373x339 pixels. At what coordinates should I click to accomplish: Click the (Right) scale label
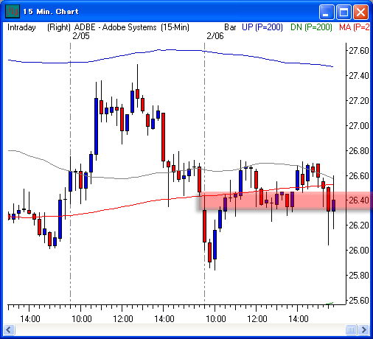(59, 27)
